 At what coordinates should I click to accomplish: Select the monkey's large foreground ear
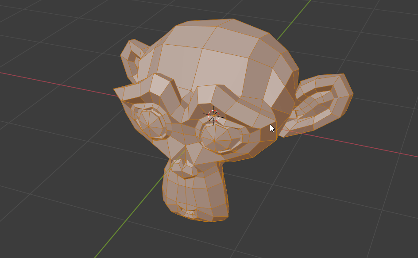317,105
